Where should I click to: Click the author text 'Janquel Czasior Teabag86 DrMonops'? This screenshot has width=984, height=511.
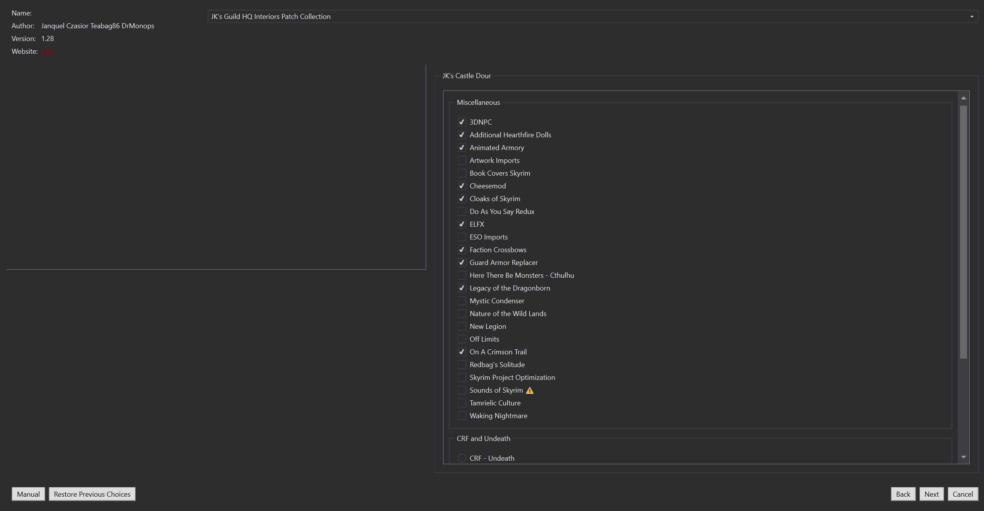click(97, 26)
